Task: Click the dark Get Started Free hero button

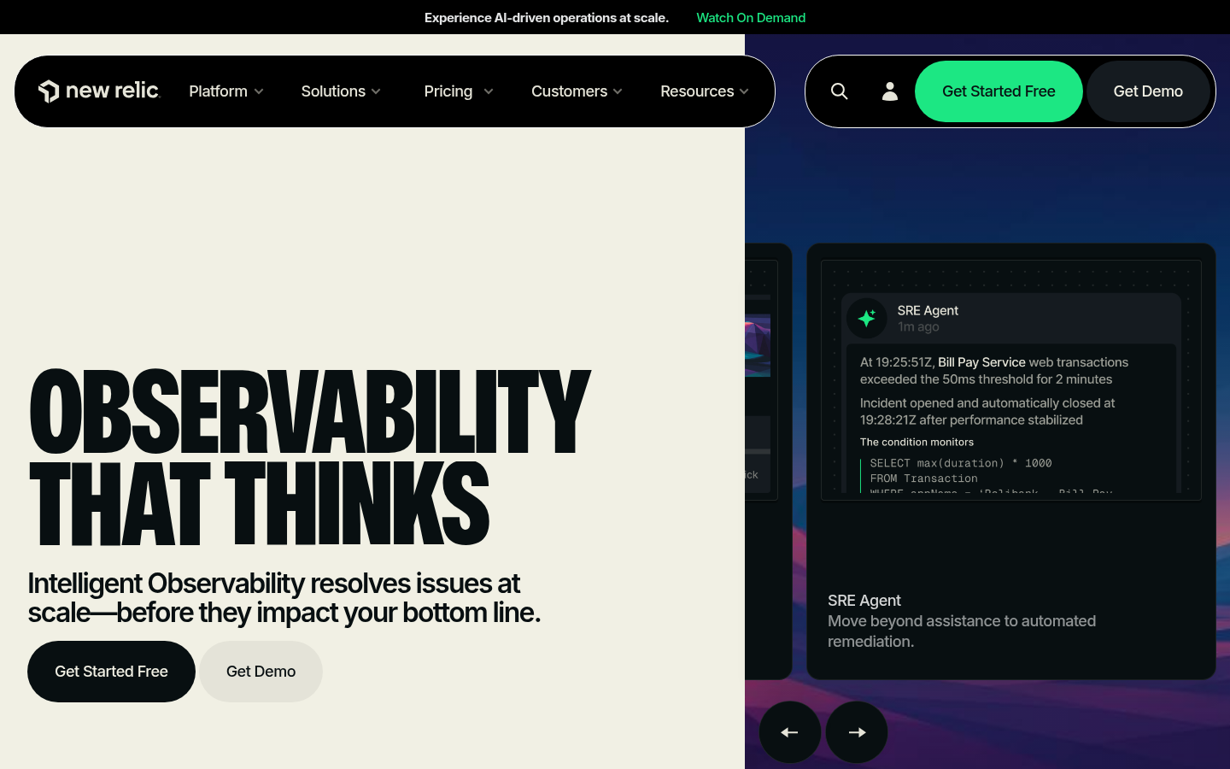Action: (x=111, y=672)
